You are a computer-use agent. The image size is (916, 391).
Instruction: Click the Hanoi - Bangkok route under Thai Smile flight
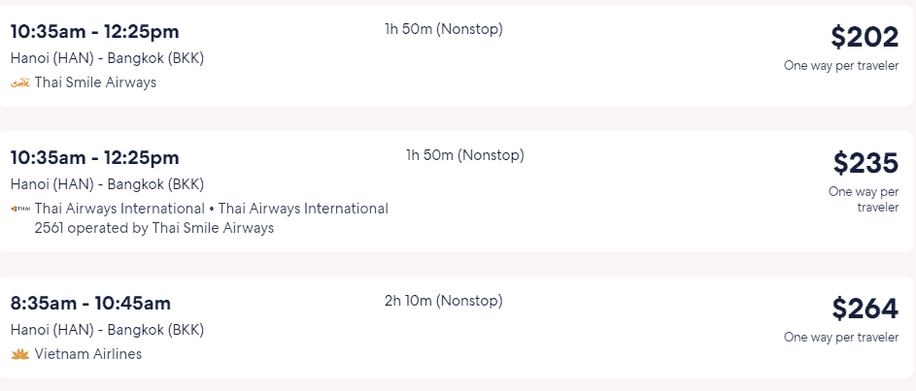pyautogui.click(x=108, y=58)
